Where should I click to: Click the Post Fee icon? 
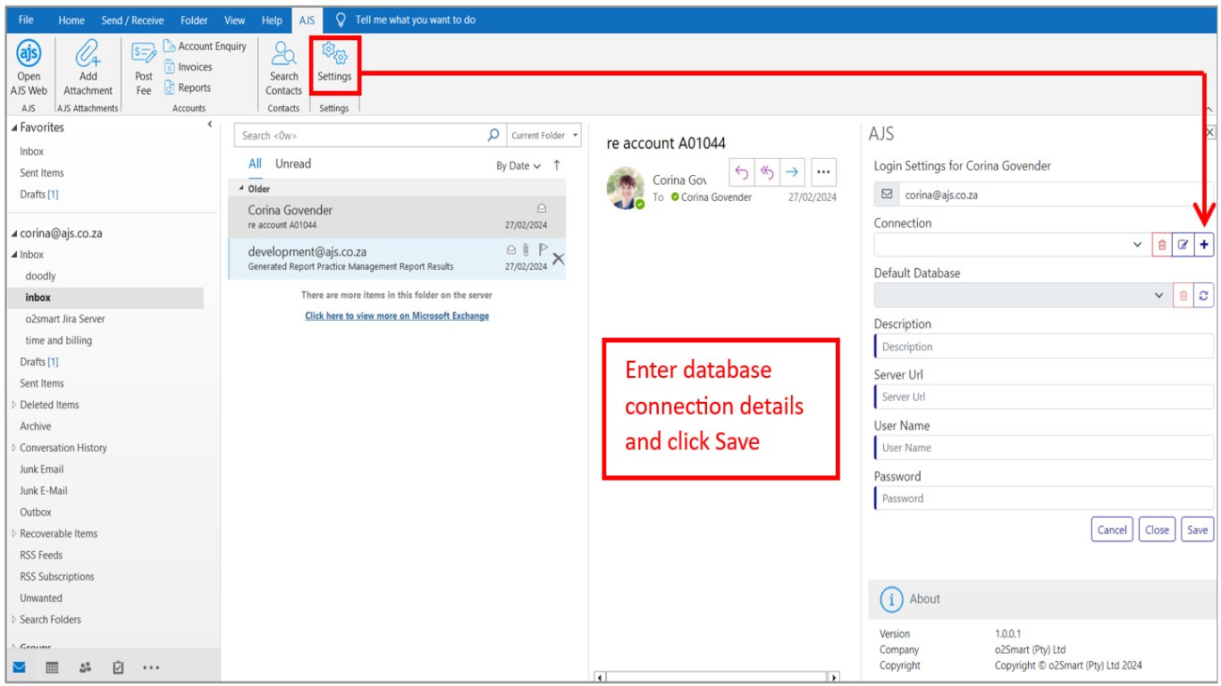pos(143,69)
